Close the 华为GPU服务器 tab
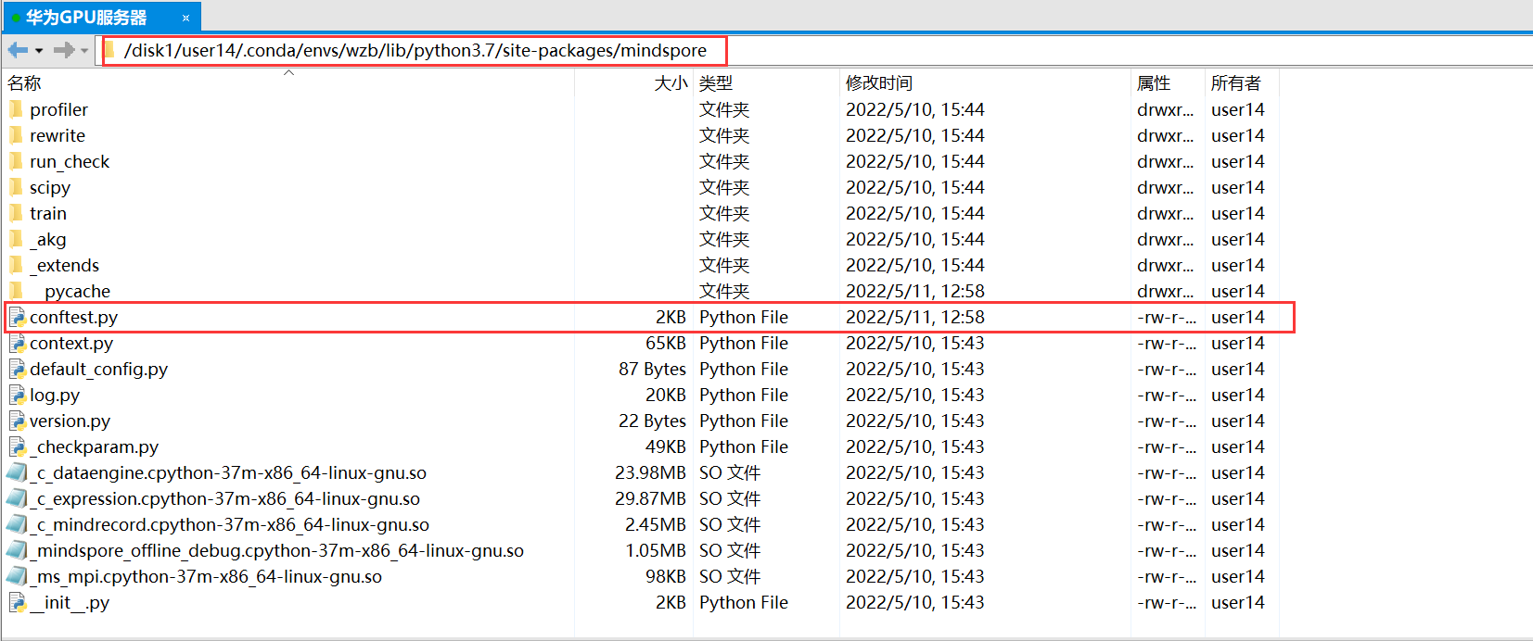Viewport: 1533px width, 641px height. tap(185, 18)
